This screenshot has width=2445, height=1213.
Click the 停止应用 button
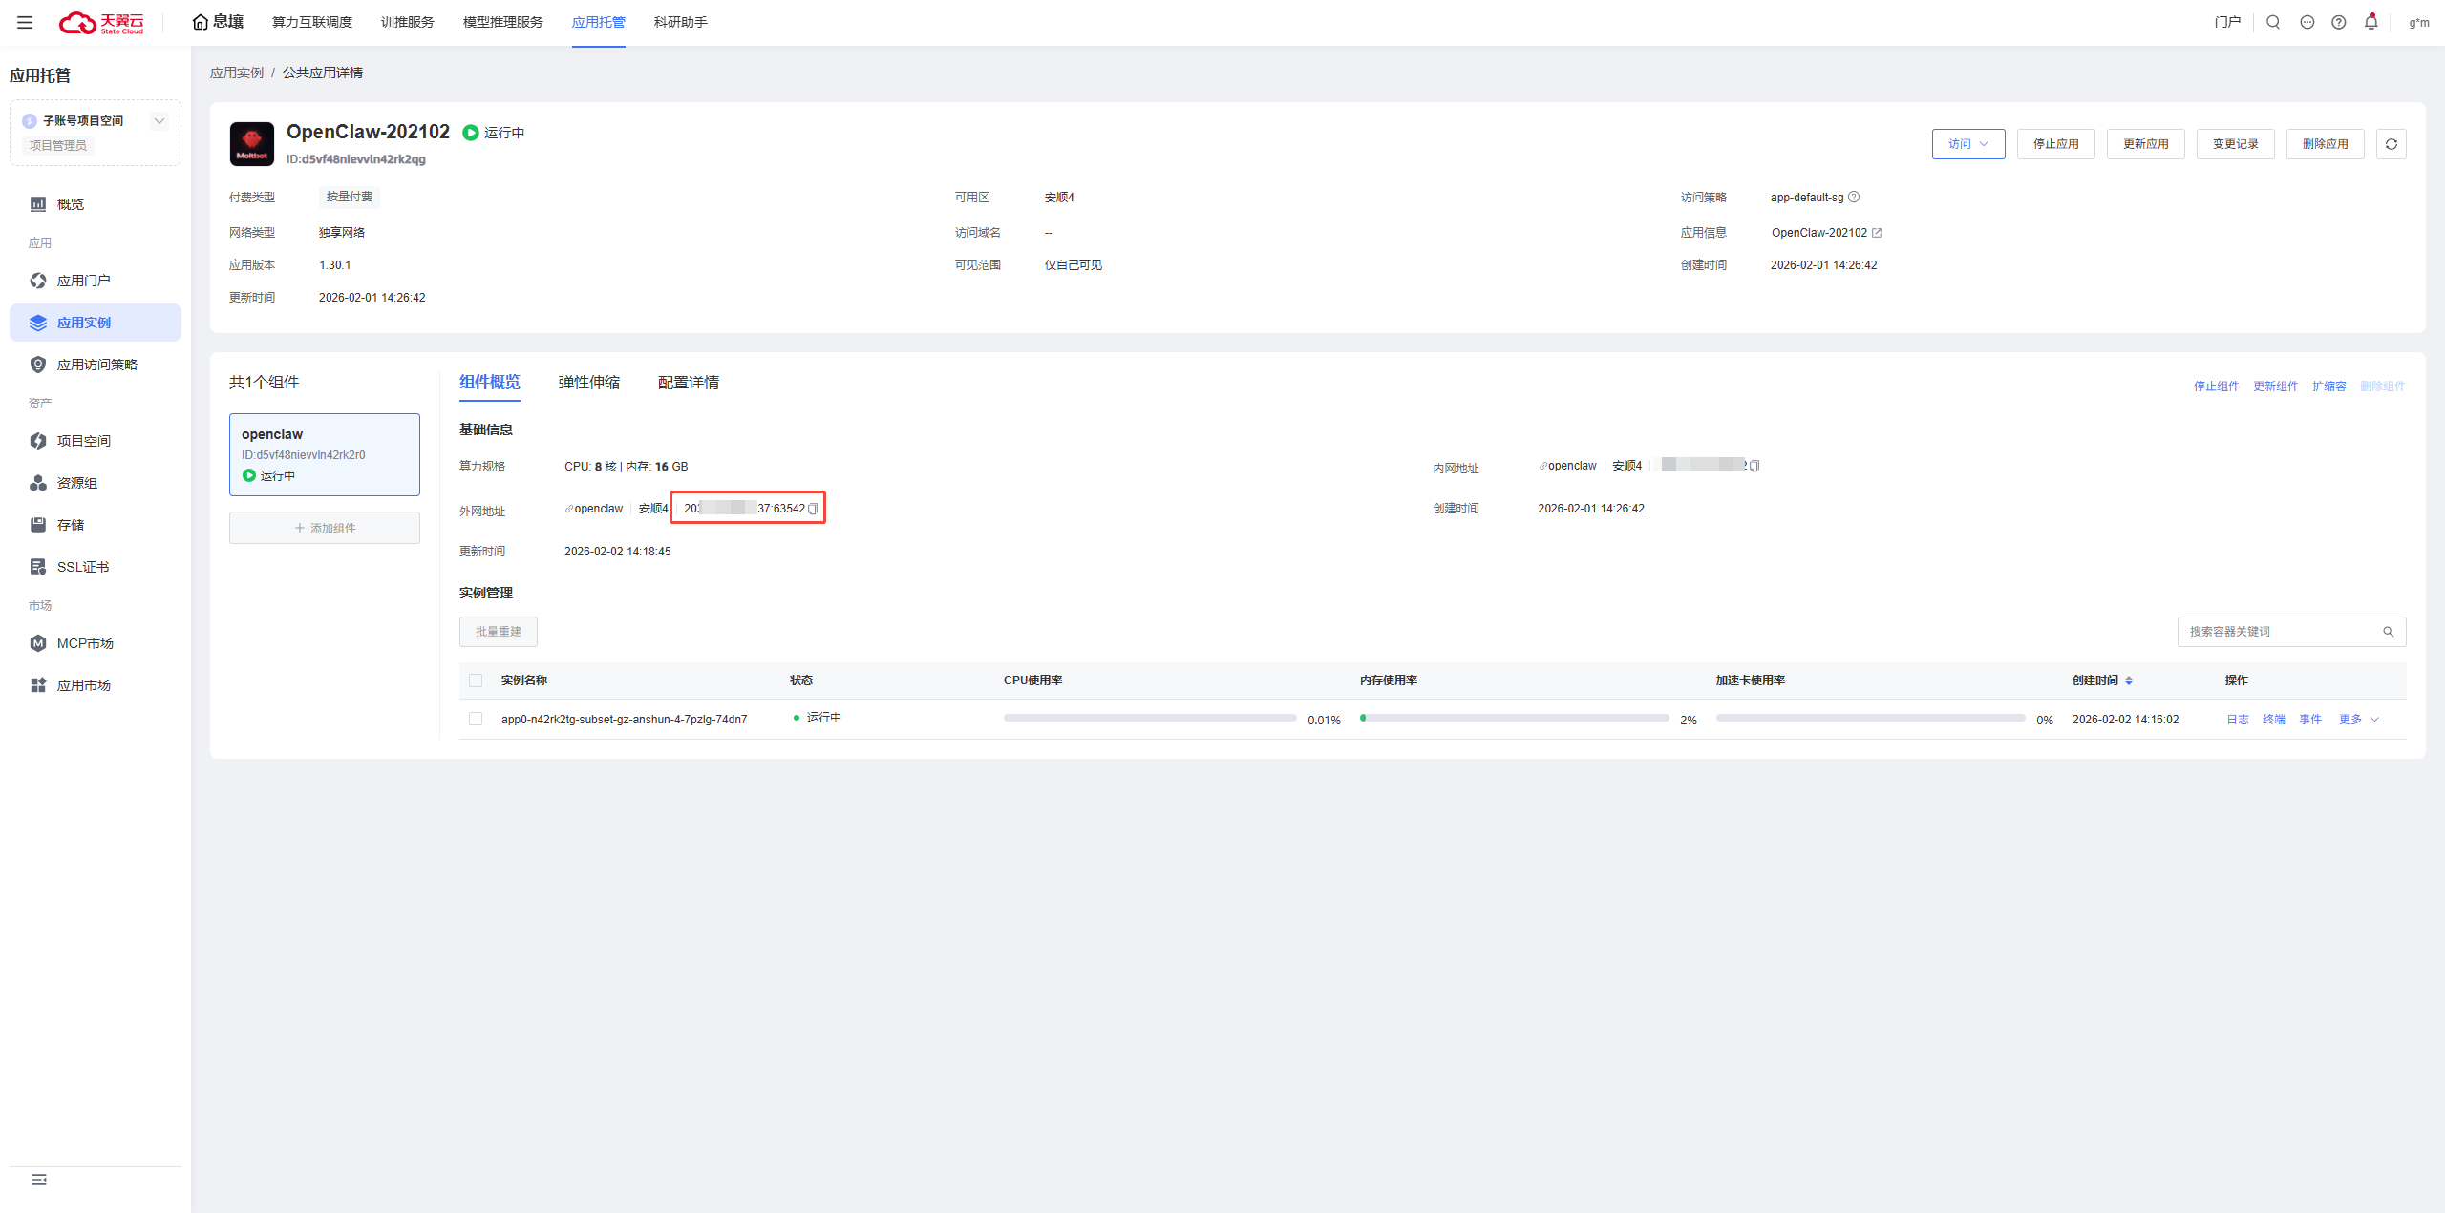(x=2055, y=144)
